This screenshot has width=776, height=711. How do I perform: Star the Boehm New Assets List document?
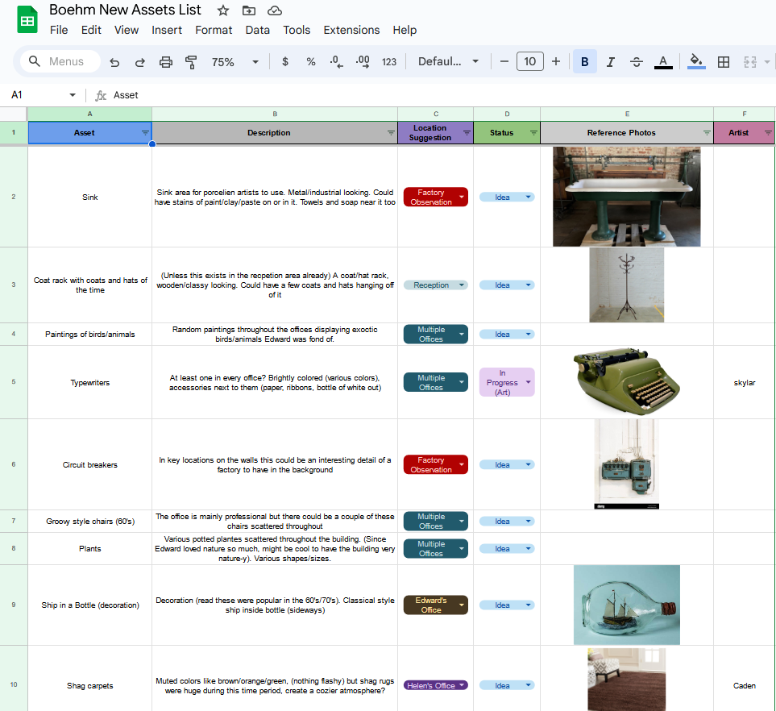[223, 10]
